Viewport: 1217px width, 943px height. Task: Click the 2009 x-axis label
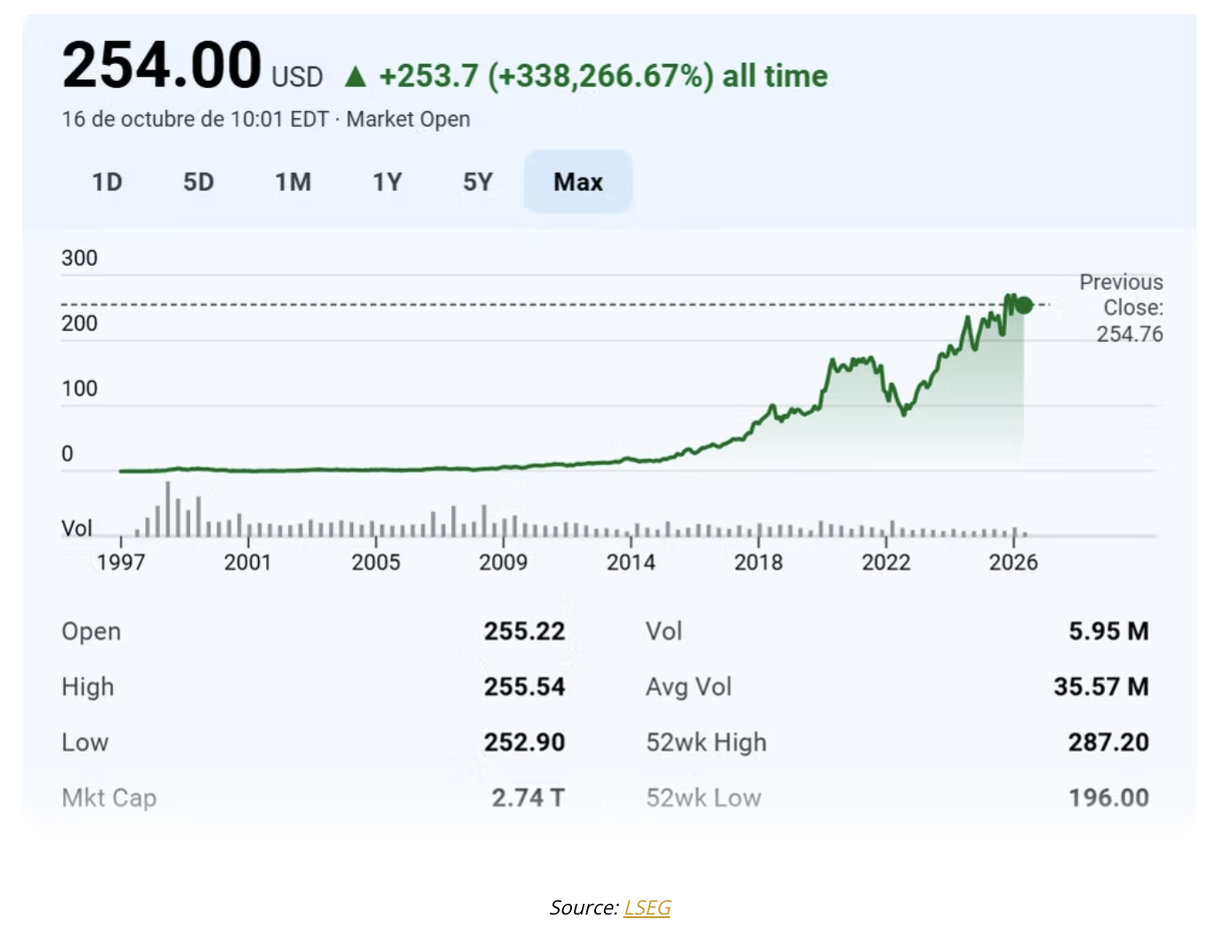[504, 562]
